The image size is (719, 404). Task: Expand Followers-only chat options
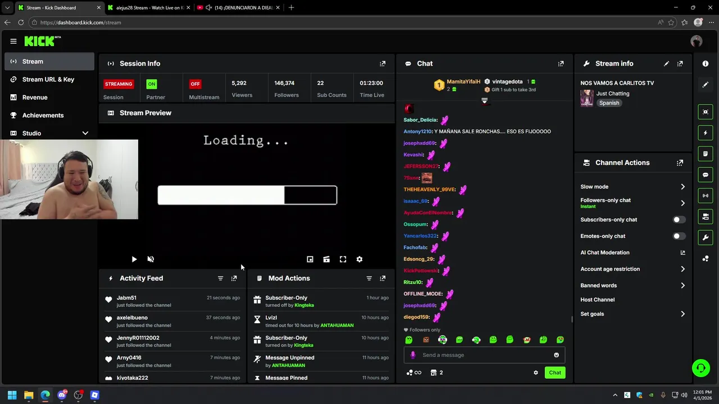pos(682,203)
